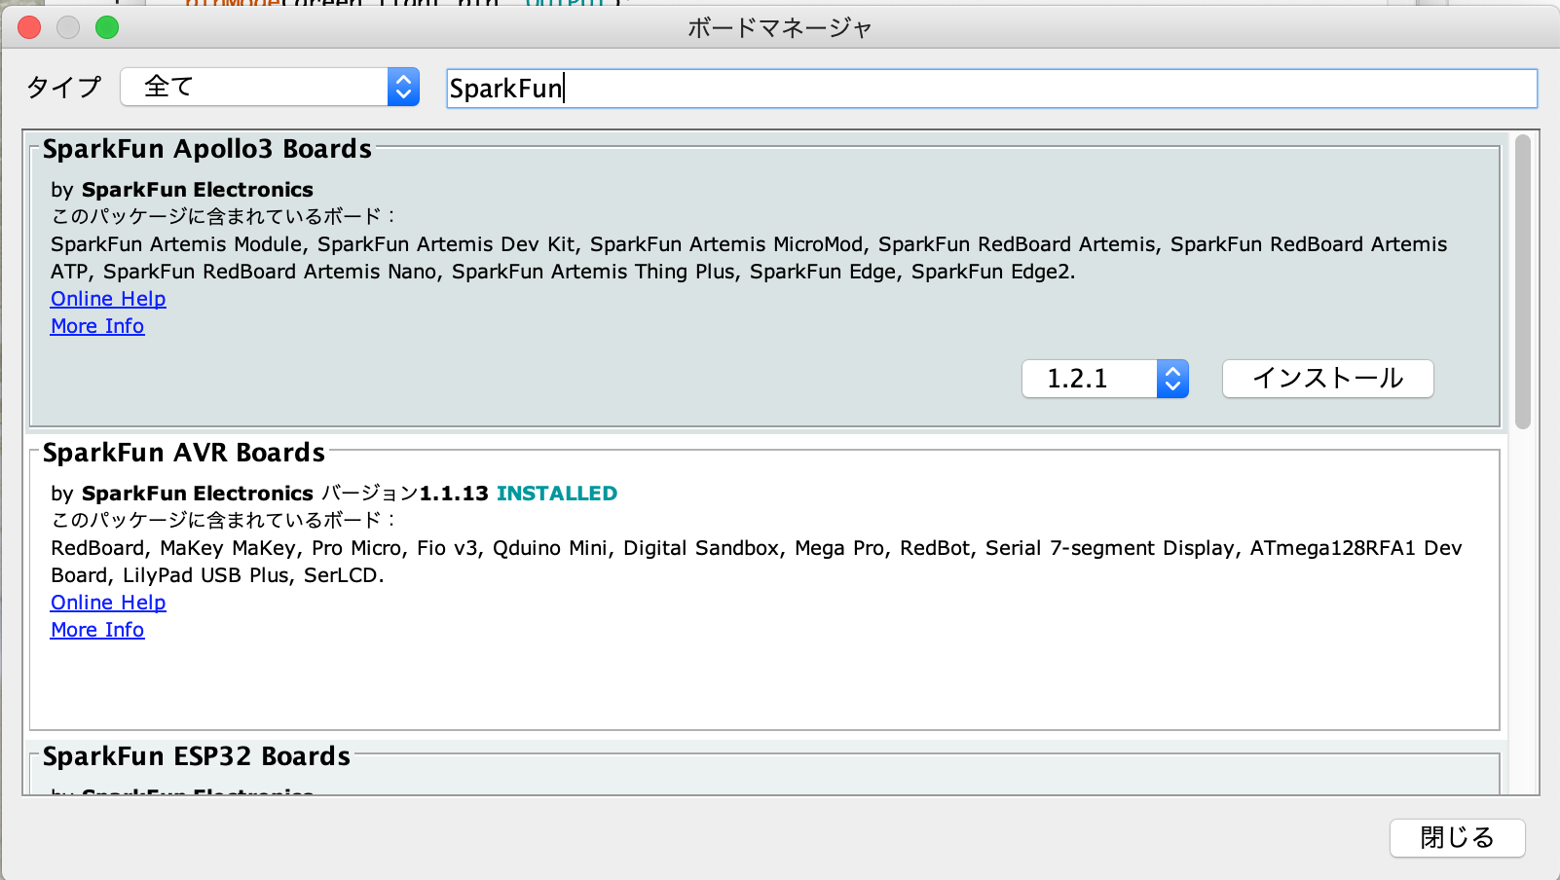Click the green zoom window button
Image resolution: width=1560 pixels, height=880 pixels.
pos(107,27)
